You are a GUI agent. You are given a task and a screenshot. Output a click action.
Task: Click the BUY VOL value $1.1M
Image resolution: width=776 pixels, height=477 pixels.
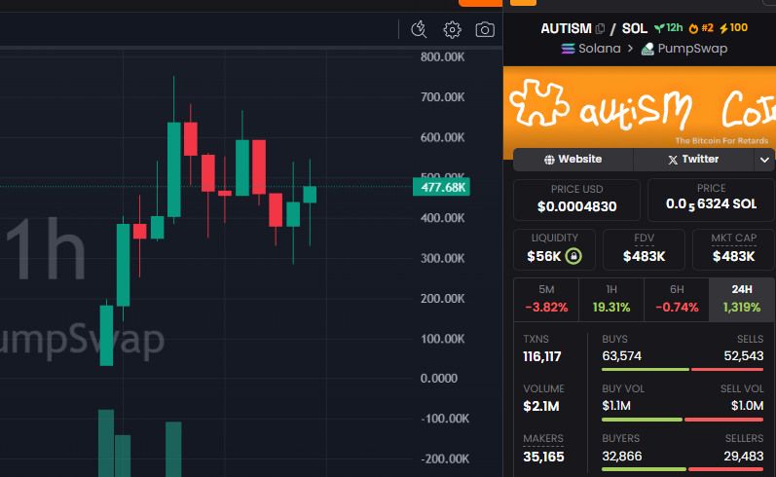coord(616,406)
